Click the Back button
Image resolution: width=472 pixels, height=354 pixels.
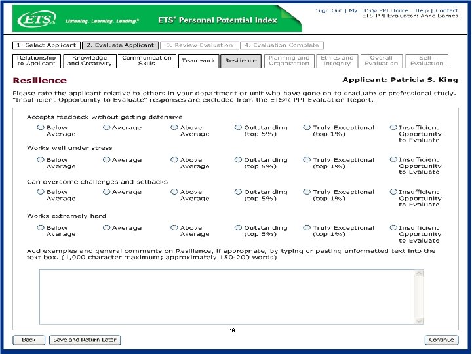[x=29, y=340]
